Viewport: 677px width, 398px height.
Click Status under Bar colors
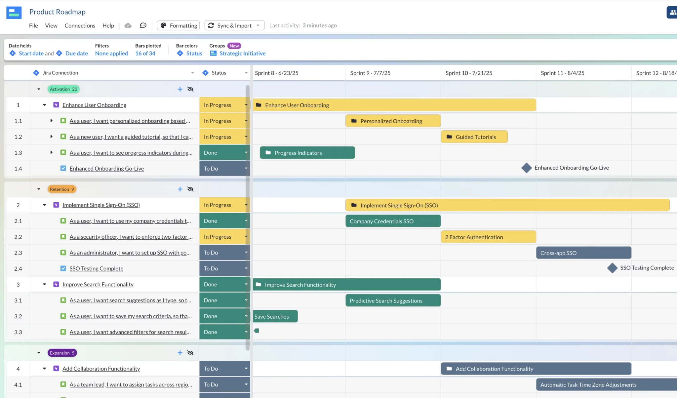[x=194, y=53]
